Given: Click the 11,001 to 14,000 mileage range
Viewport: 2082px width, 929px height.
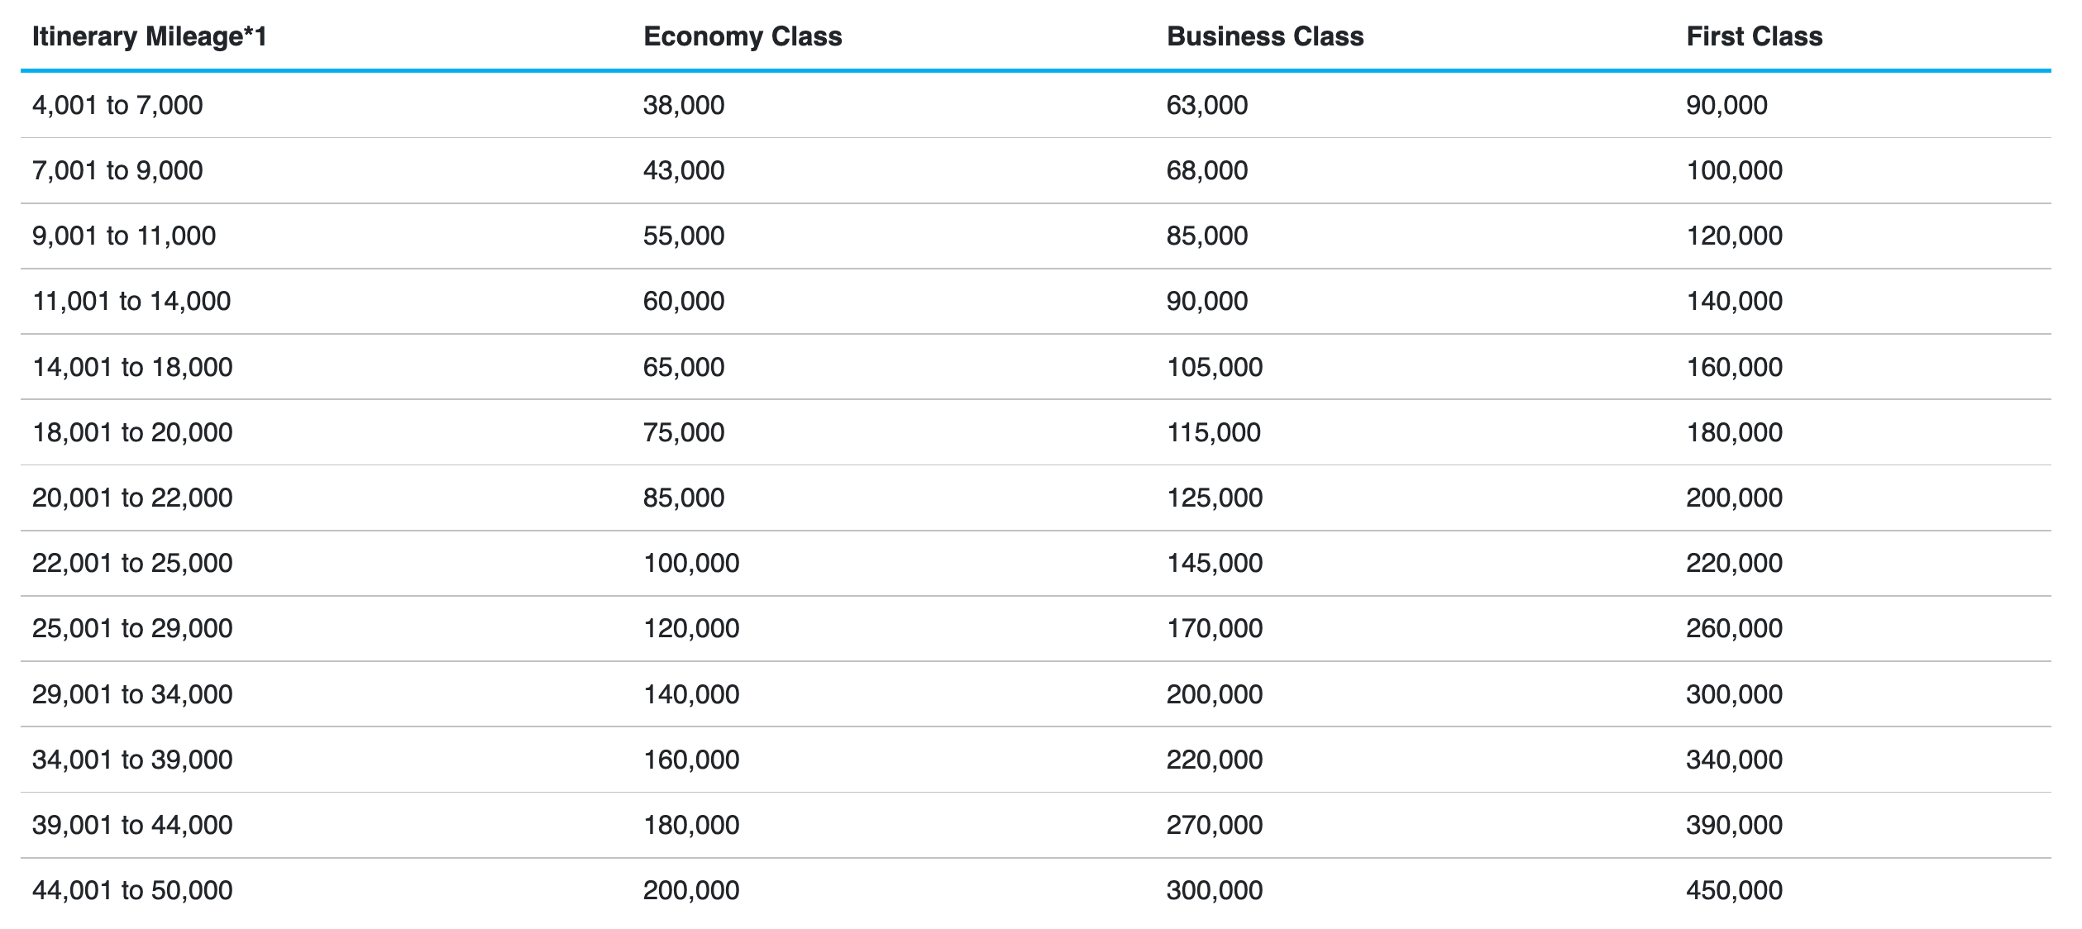Looking at the screenshot, I should (131, 301).
